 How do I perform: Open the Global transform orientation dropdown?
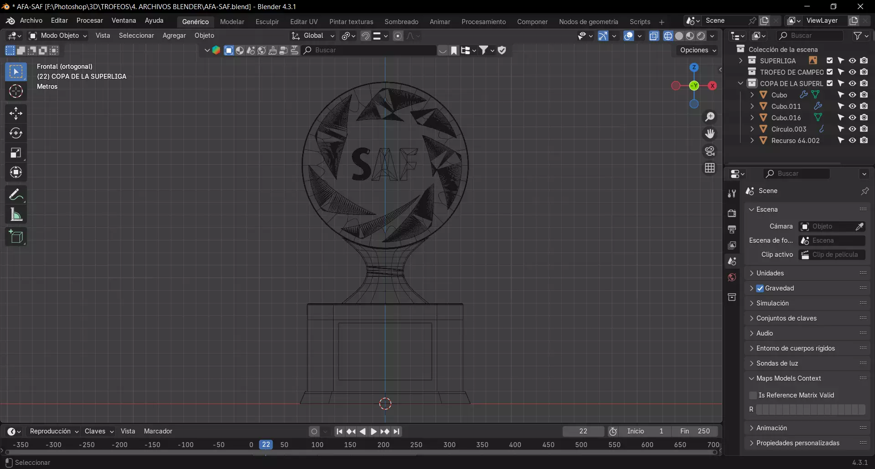pyautogui.click(x=313, y=36)
